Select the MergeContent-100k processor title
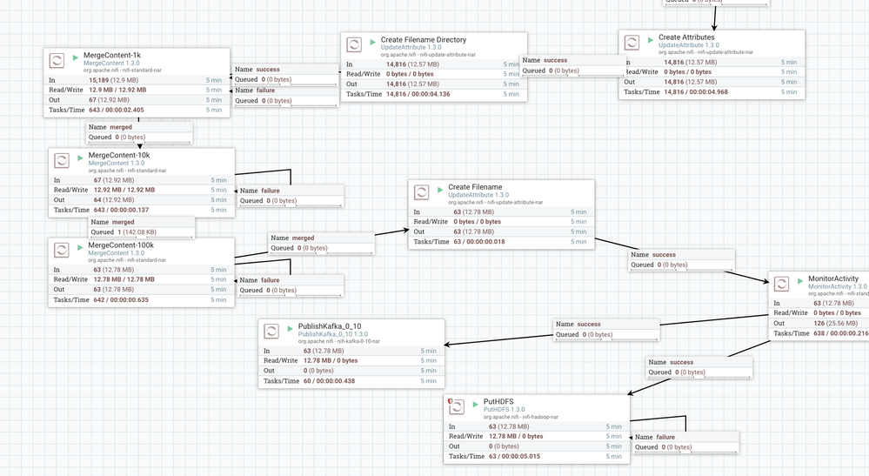The width and height of the screenshot is (869, 476). [121, 245]
